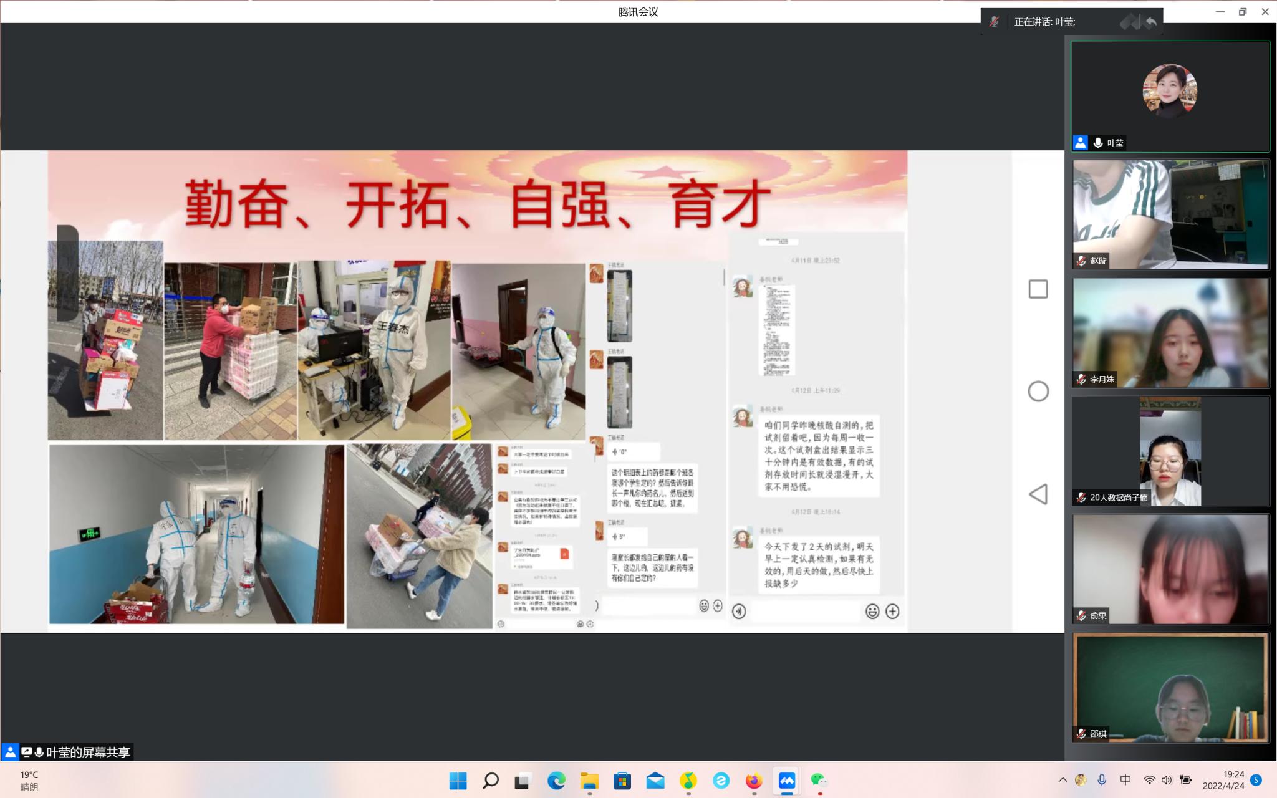Screen dimensions: 1277x798
Task: Click the collapse arrow in the speaking bar
Action: [1151, 22]
